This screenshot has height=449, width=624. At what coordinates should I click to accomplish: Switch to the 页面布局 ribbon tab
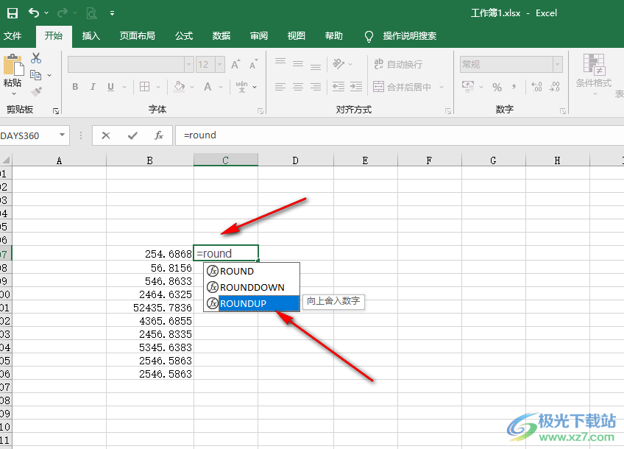(138, 36)
